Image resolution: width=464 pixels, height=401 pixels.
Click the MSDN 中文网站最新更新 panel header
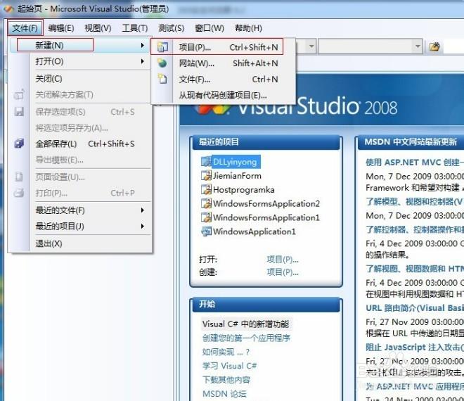tap(410, 142)
